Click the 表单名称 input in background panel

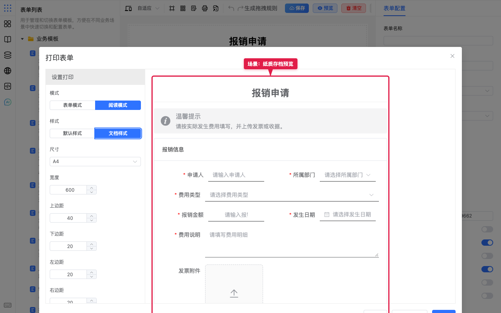tap(438, 41)
